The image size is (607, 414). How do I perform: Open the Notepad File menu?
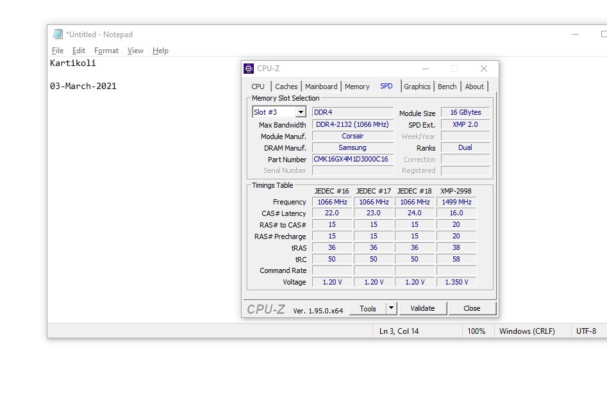[x=58, y=51]
